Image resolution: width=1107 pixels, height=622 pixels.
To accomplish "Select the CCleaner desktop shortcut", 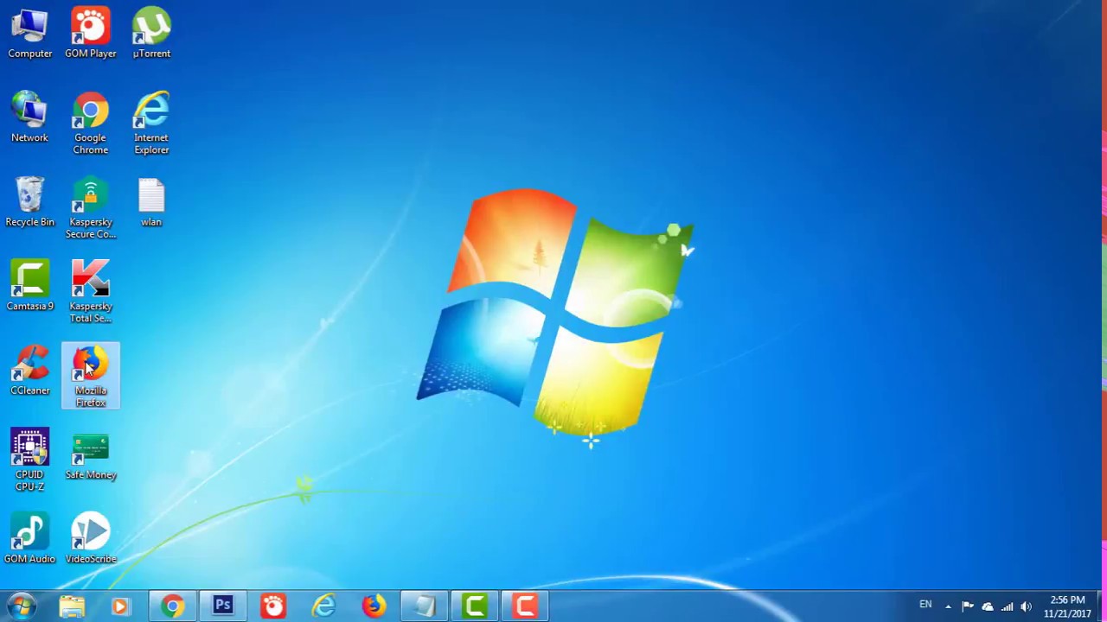I will click(x=30, y=371).
